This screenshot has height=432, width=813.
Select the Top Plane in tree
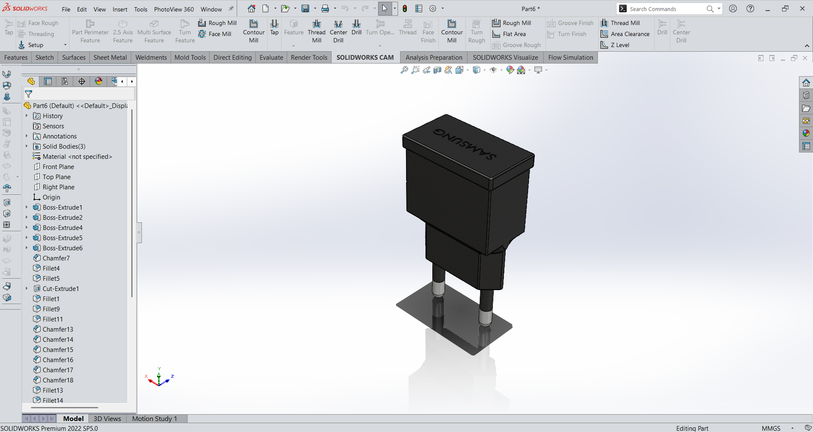point(57,177)
